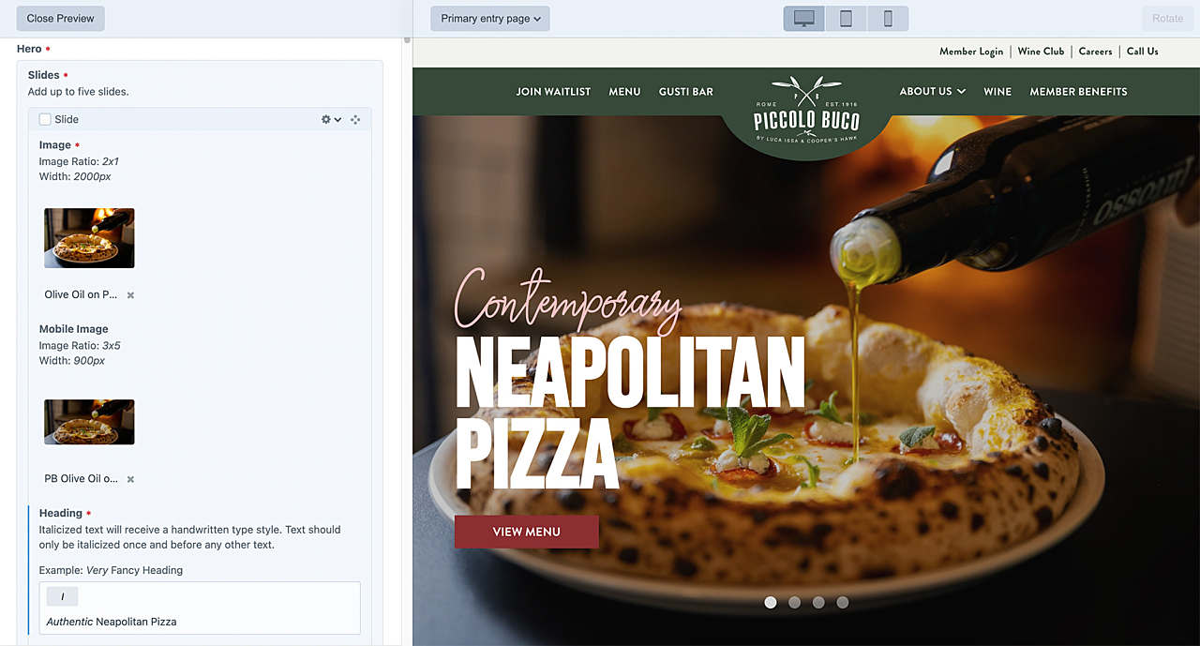Expand the About Us menu
The height and width of the screenshot is (646, 1200).
coord(932,92)
